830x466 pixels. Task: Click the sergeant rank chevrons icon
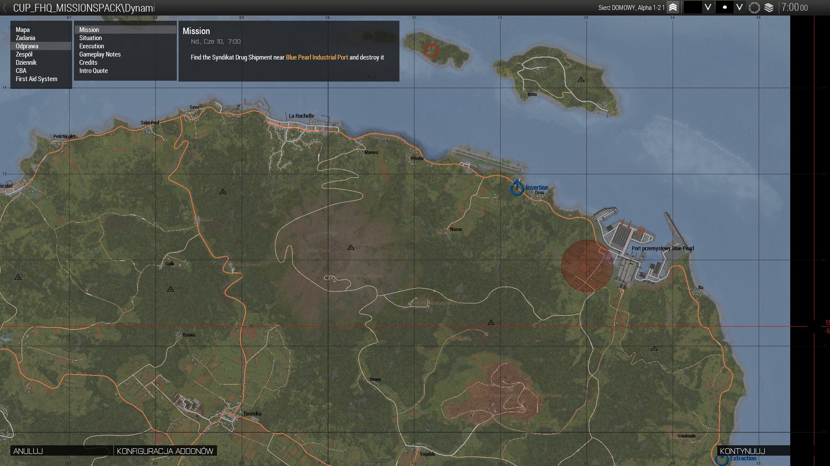pos(673,7)
